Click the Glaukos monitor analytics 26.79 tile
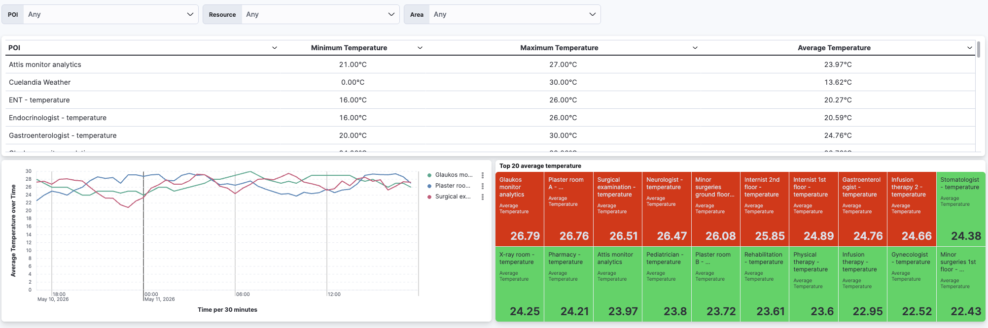This screenshot has height=328, width=988. [x=520, y=209]
